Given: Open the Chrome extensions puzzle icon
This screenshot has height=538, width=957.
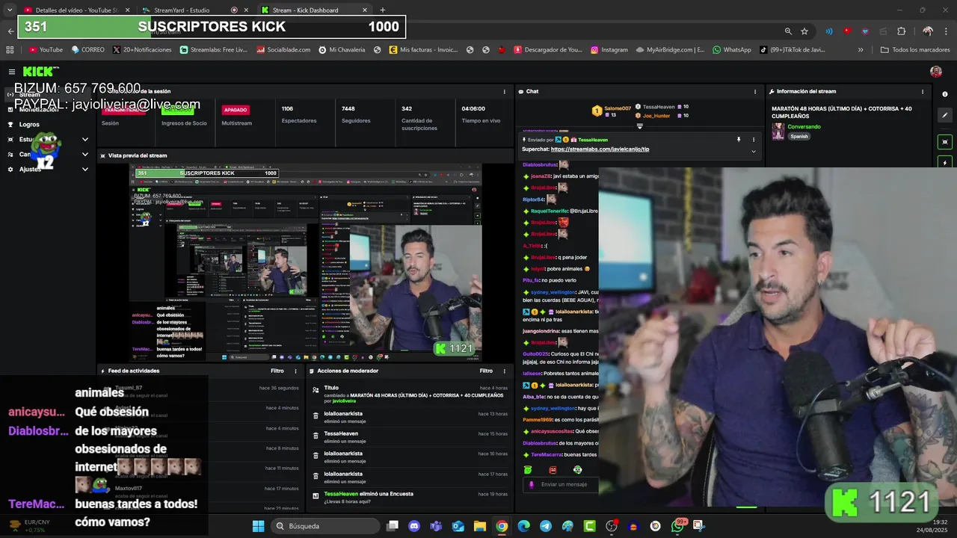Looking at the screenshot, I should pos(901,31).
